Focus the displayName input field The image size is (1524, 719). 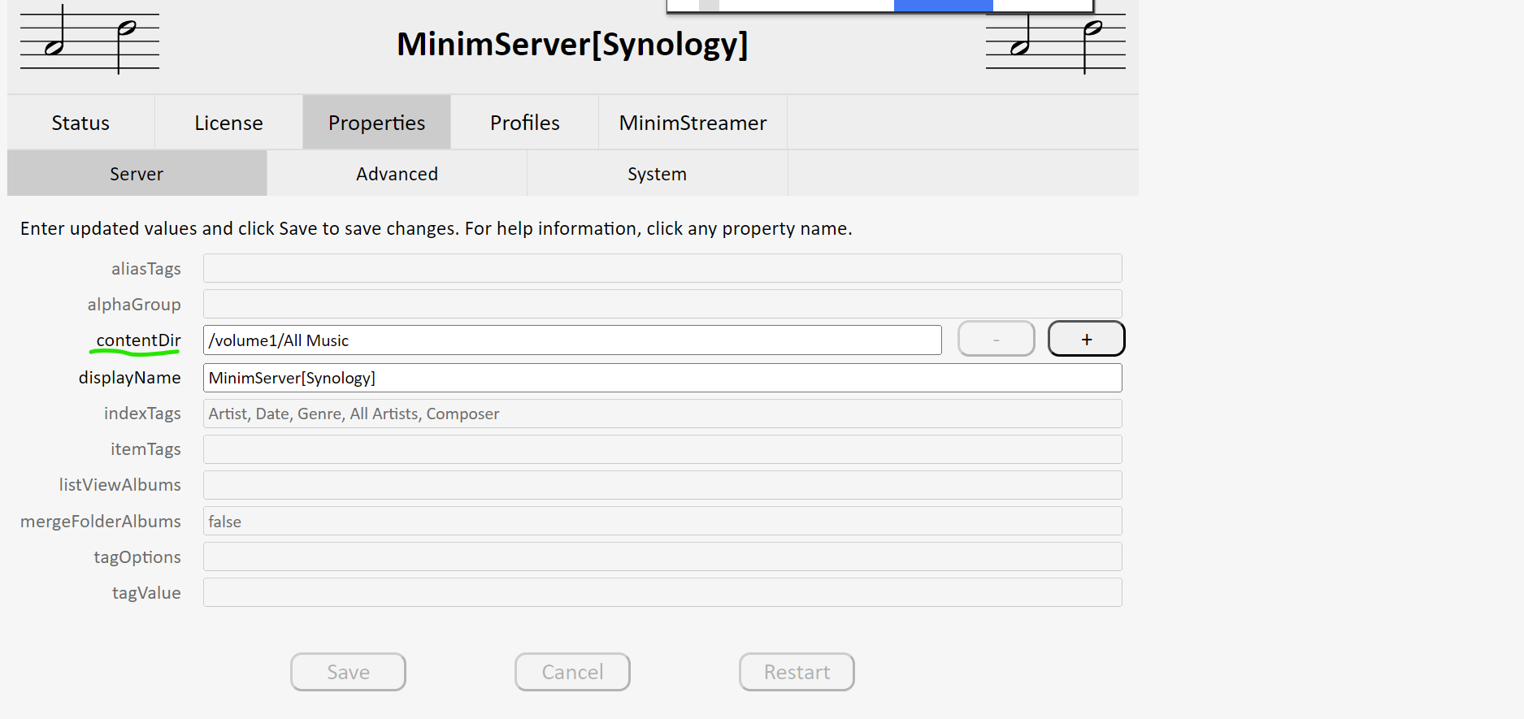click(662, 378)
